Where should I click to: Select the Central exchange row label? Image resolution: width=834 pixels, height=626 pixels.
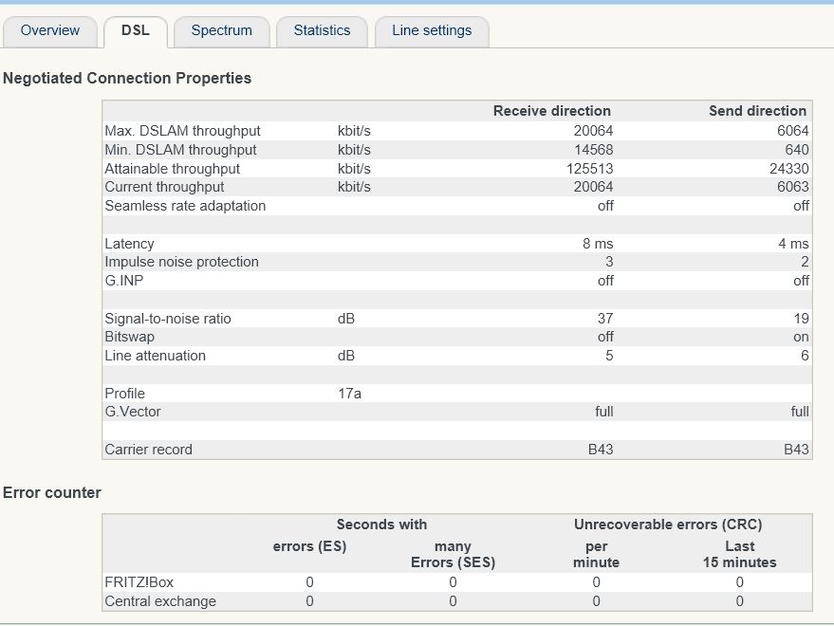point(160,601)
